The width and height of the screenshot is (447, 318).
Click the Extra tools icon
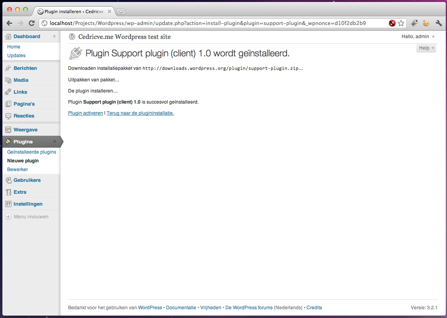(x=8, y=192)
